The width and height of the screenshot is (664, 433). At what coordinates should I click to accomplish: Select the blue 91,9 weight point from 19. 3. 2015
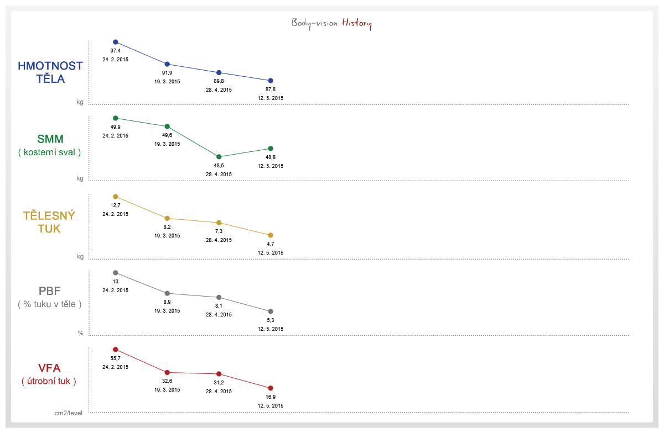167,65
